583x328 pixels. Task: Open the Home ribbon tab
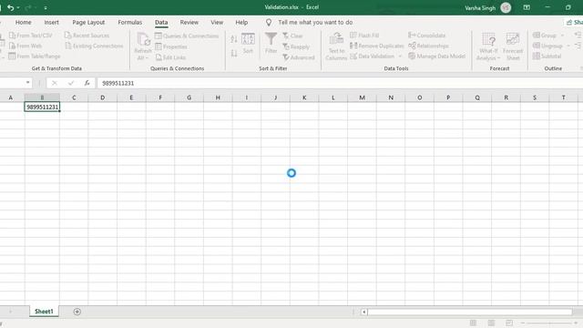[23, 22]
